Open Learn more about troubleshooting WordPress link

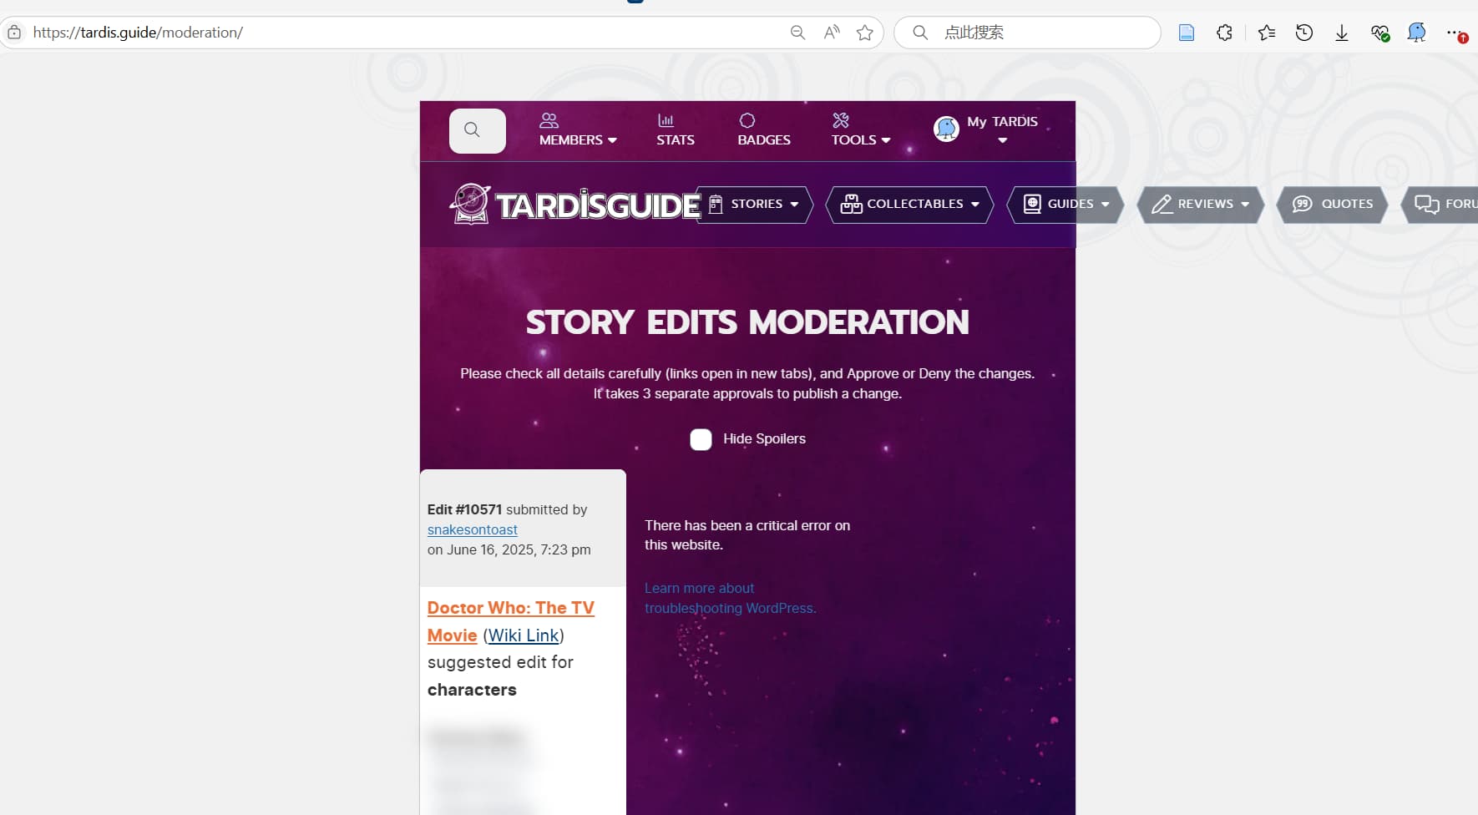tap(730, 598)
